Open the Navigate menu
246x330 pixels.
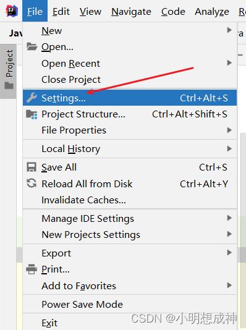(131, 11)
